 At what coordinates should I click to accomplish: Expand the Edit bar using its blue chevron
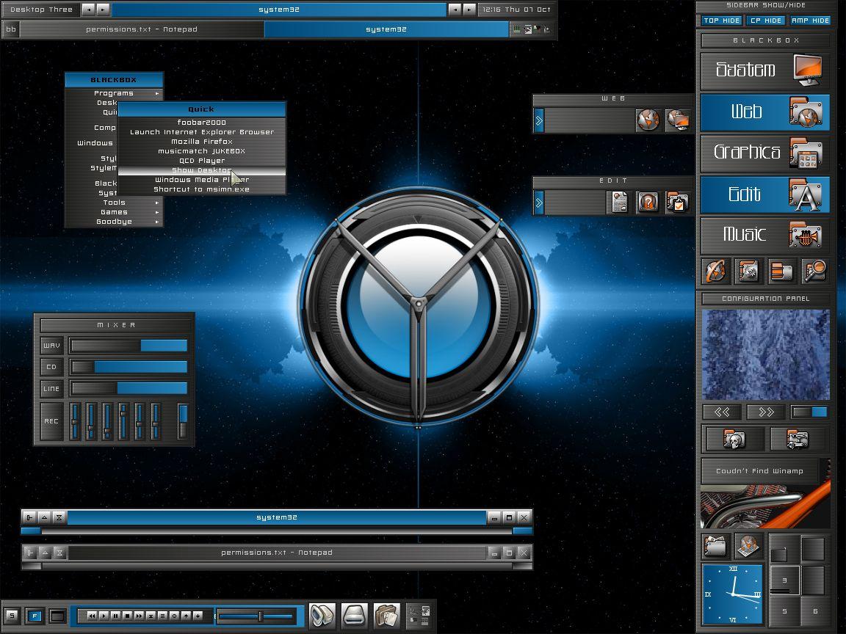point(538,203)
